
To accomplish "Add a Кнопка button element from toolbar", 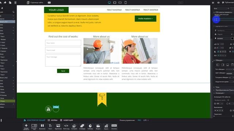I will [114, 127].
